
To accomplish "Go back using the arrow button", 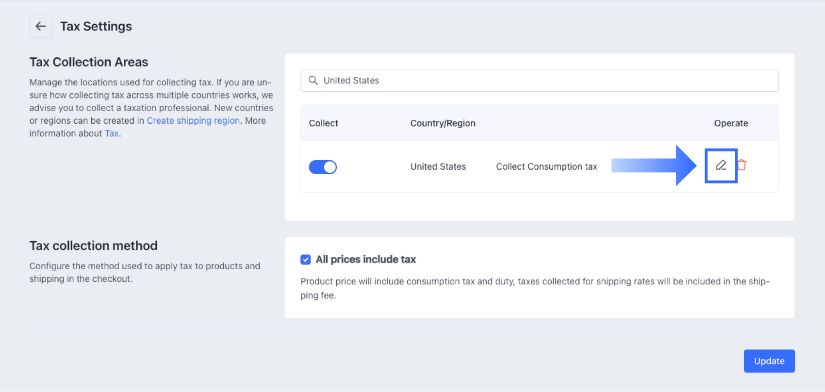I will click(x=41, y=26).
